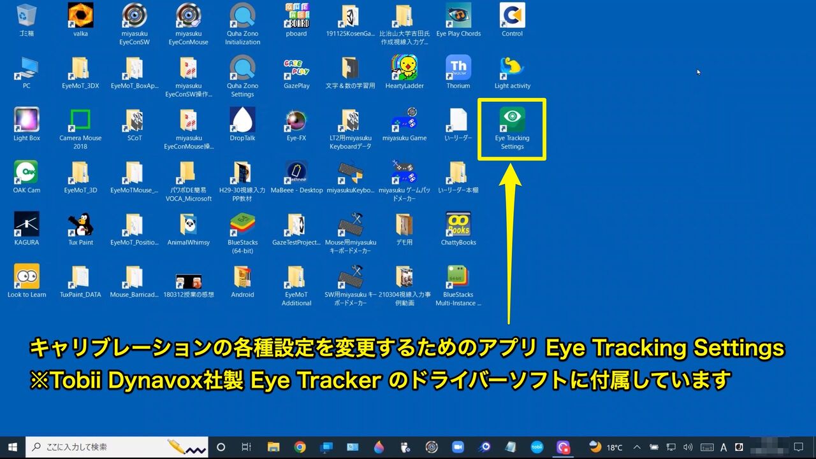
Task: Select the Tux Paint desktop shortcut
Action: click(x=81, y=229)
